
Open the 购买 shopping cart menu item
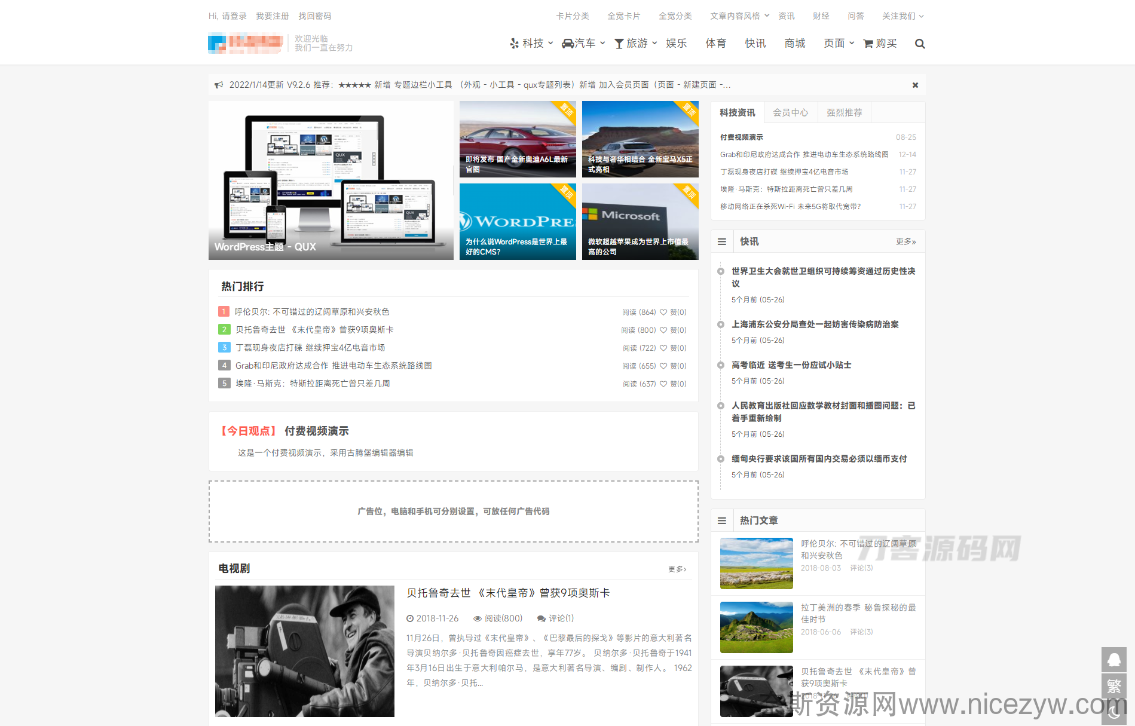pyautogui.click(x=880, y=44)
